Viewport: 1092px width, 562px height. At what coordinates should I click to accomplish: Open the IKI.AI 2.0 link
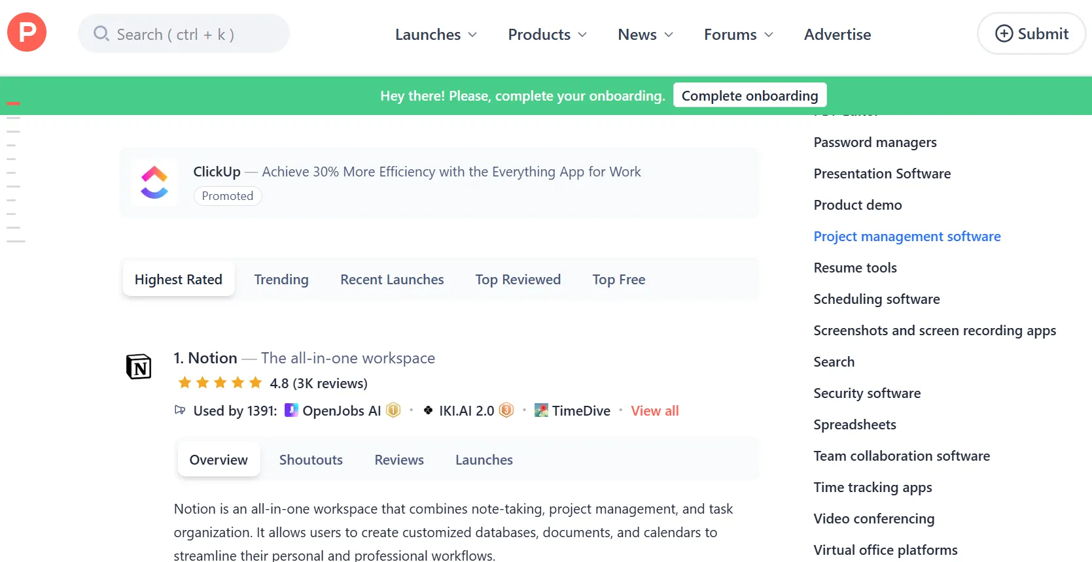467,410
